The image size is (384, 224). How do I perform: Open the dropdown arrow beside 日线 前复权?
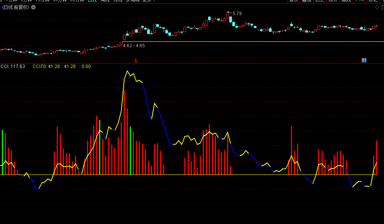[33, 8]
